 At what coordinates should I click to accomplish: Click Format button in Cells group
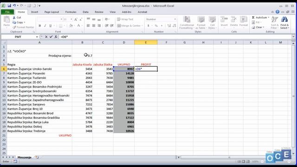(244, 22)
